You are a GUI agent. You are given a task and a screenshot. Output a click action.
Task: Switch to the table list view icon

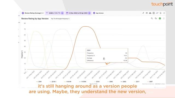pyautogui.click(x=147, y=13)
